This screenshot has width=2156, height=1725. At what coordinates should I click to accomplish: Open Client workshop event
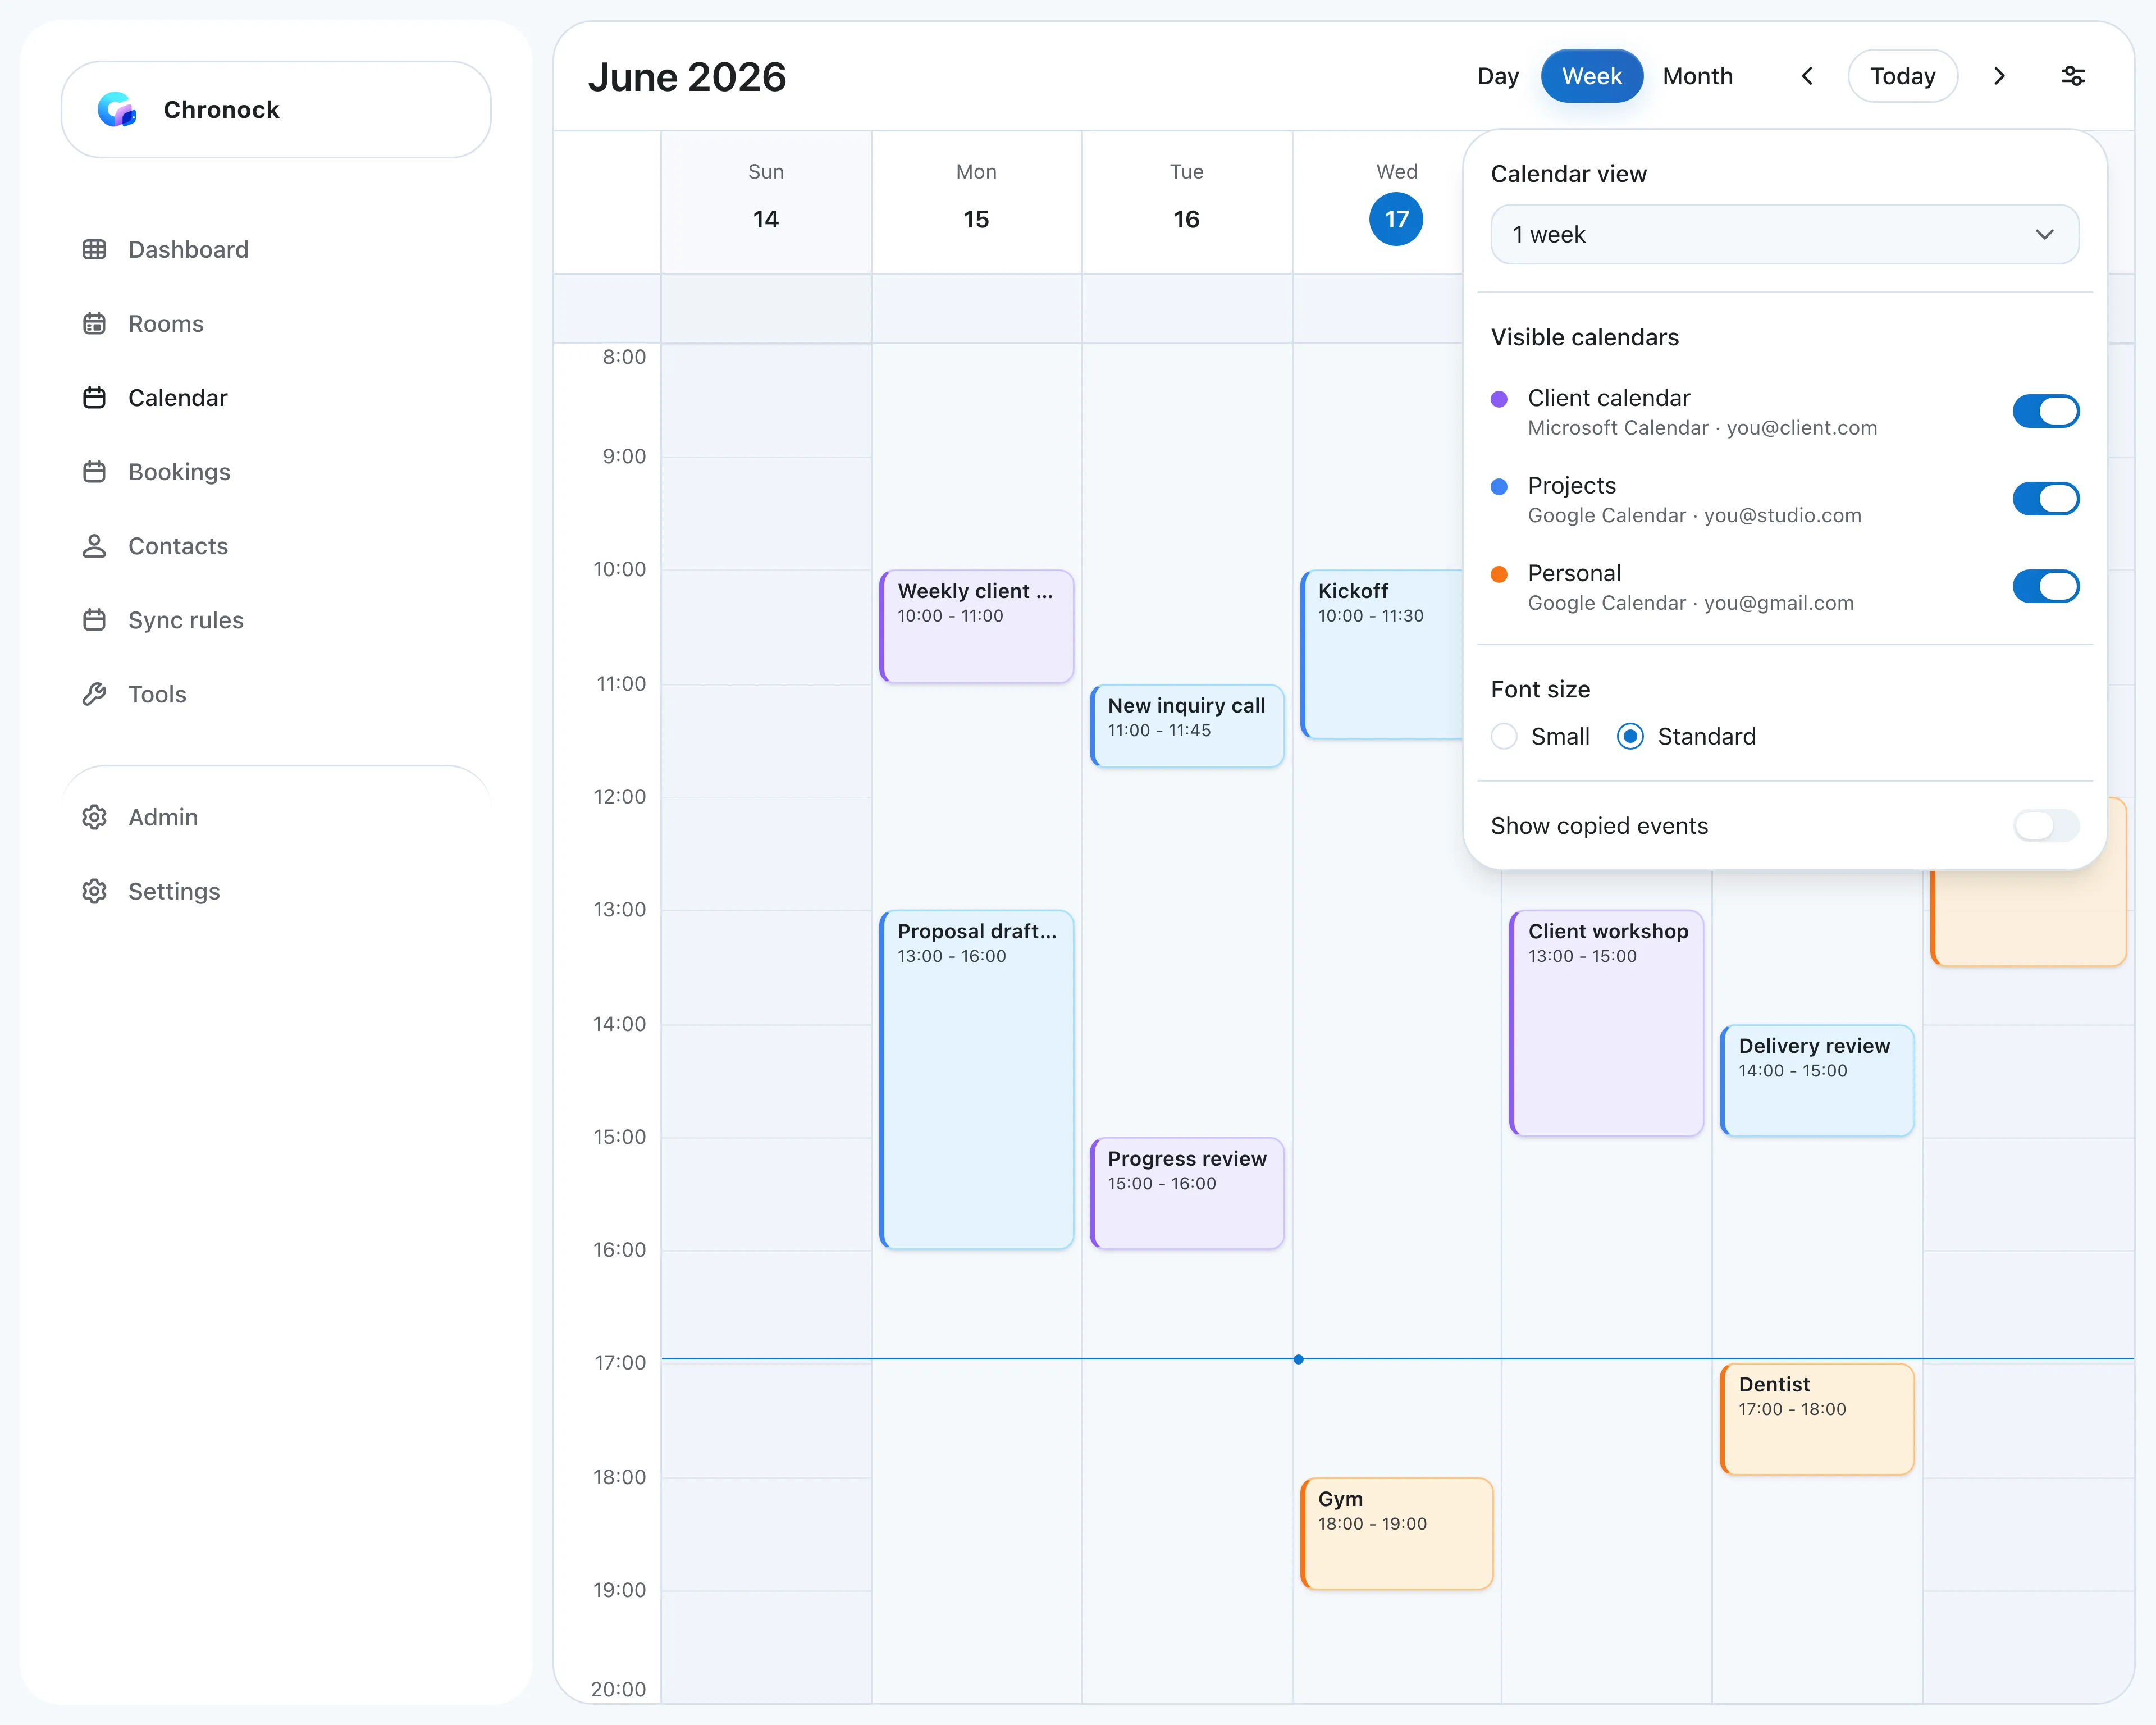pos(1606,1022)
